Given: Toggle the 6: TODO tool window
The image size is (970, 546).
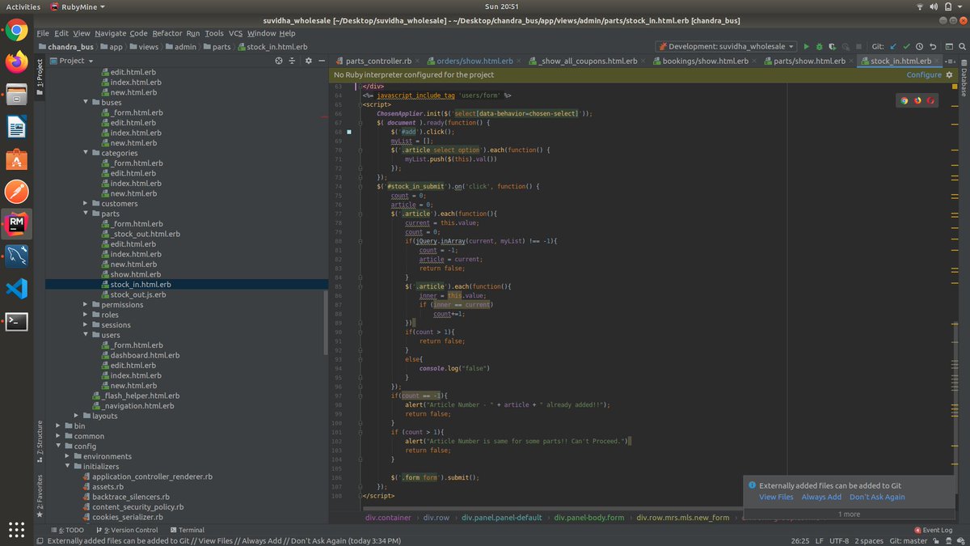Looking at the screenshot, I should (x=67, y=530).
